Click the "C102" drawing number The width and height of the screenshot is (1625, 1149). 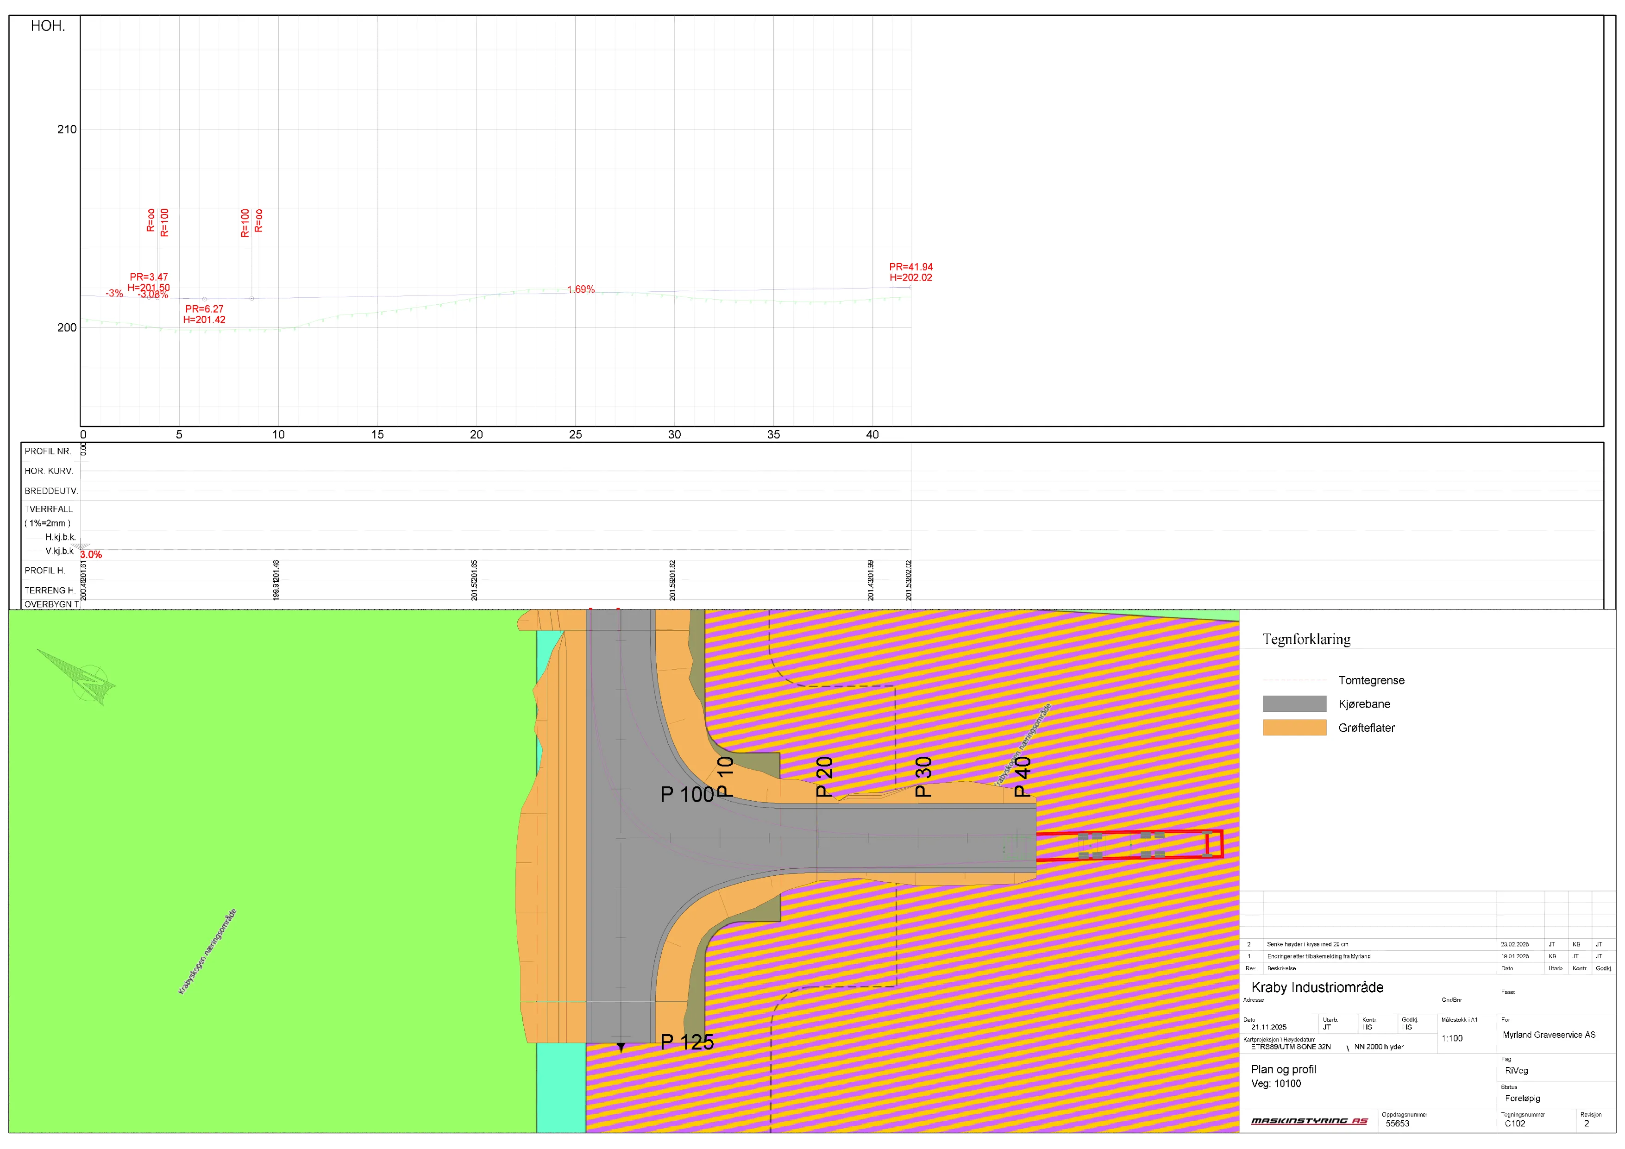pos(1515,1124)
